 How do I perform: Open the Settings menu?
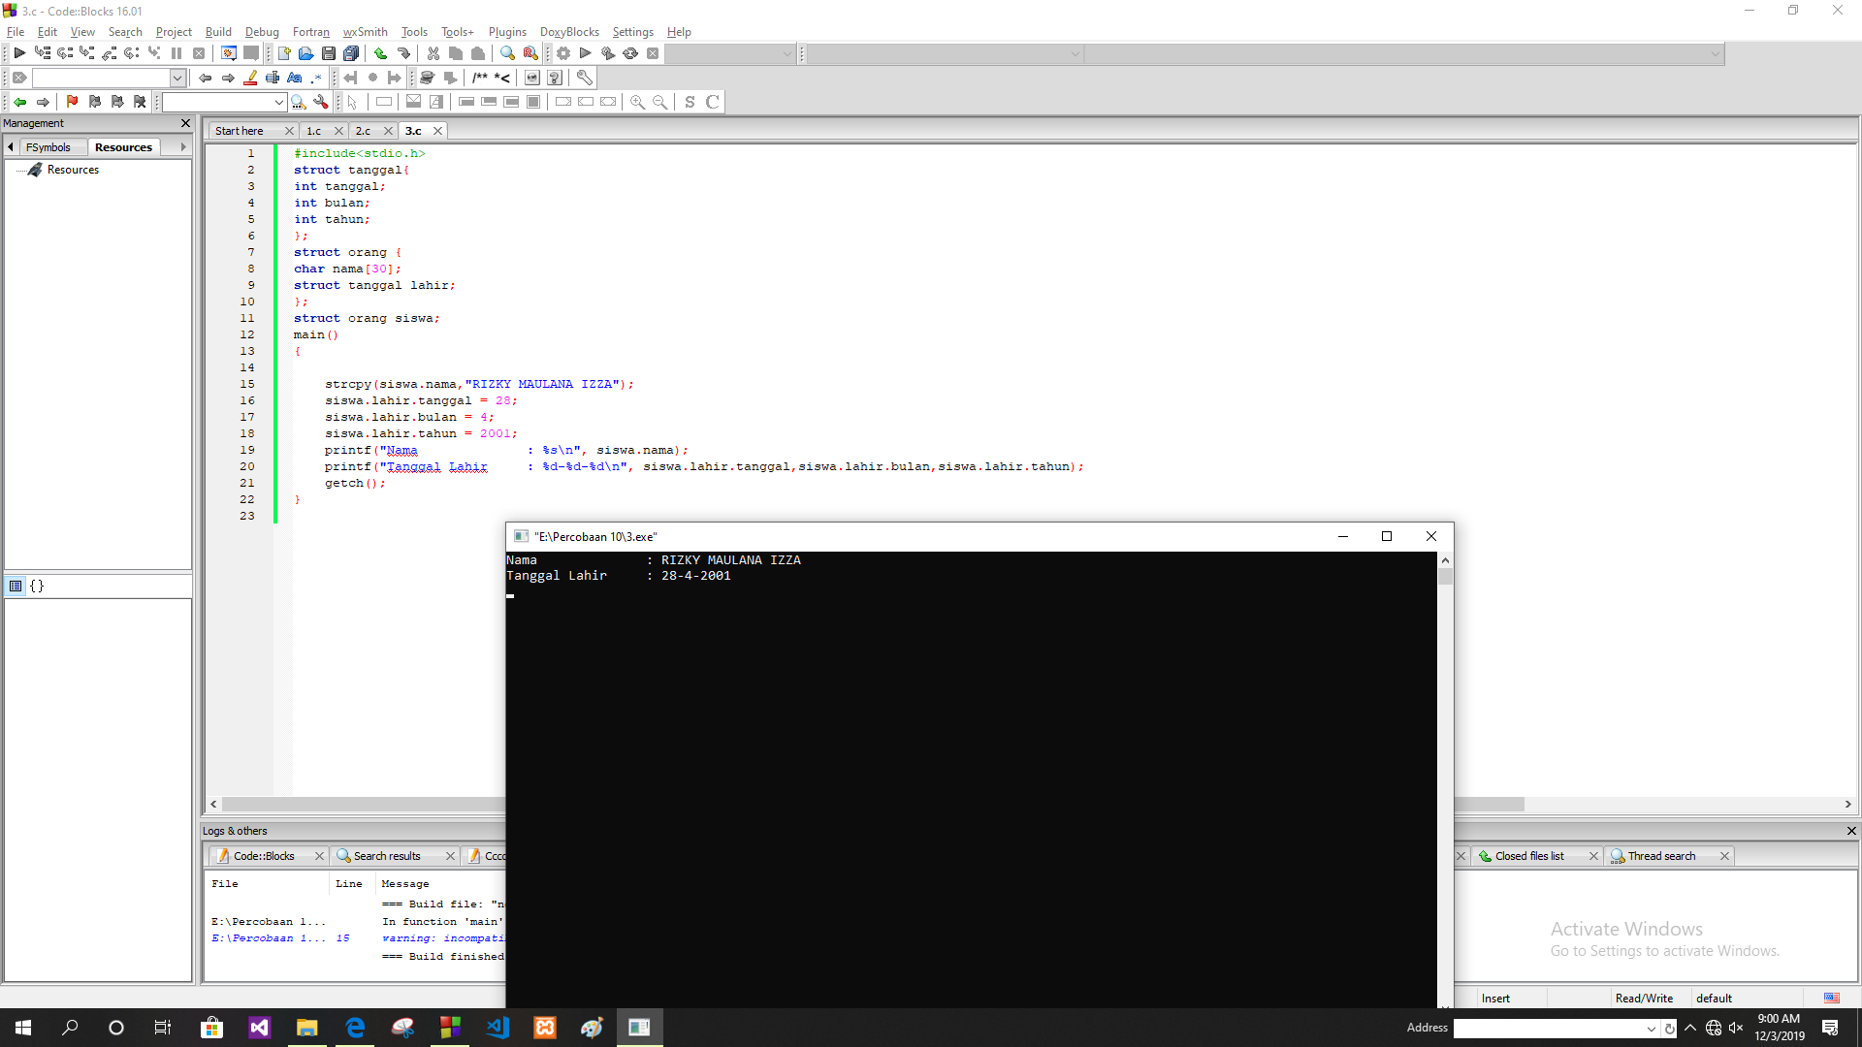[632, 32]
